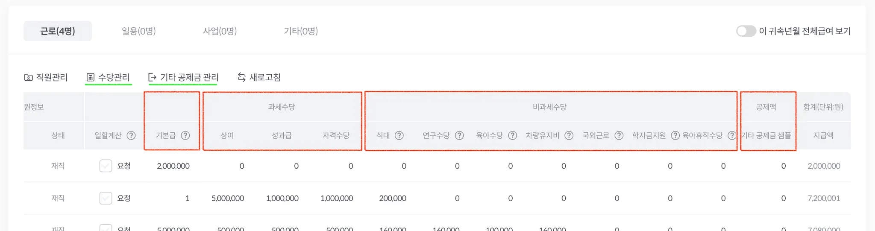Image resolution: width=875 pixels, height=231 pixels.
Task: Click help icon next to 일할계산
Action: click(x=131, y=135)
